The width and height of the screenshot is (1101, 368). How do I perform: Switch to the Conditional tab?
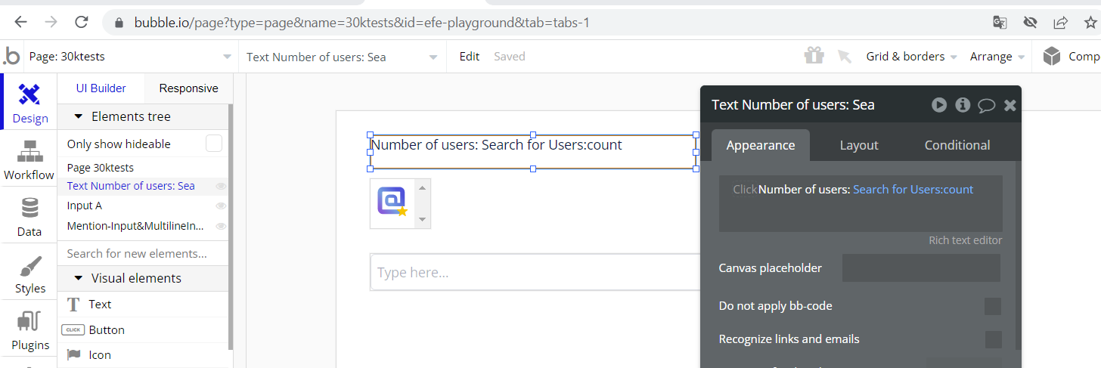pyautogui.click(x=957, y=145)
